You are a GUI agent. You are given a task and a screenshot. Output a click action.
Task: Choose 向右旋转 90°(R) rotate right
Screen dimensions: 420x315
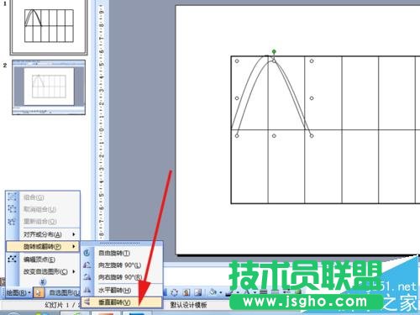(122, 277)
